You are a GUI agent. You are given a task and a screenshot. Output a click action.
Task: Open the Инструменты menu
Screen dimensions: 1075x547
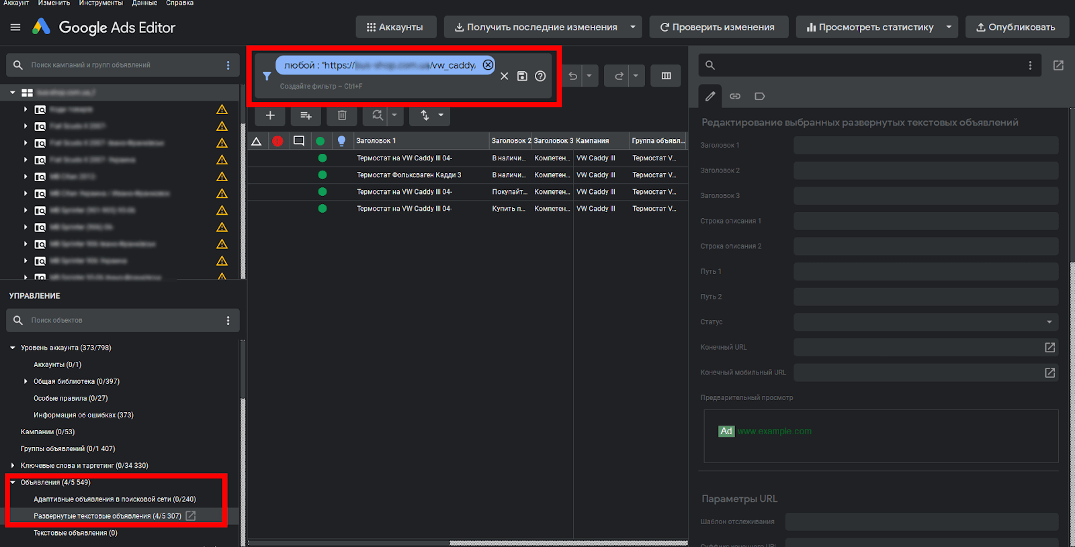(x=101, y=3)
